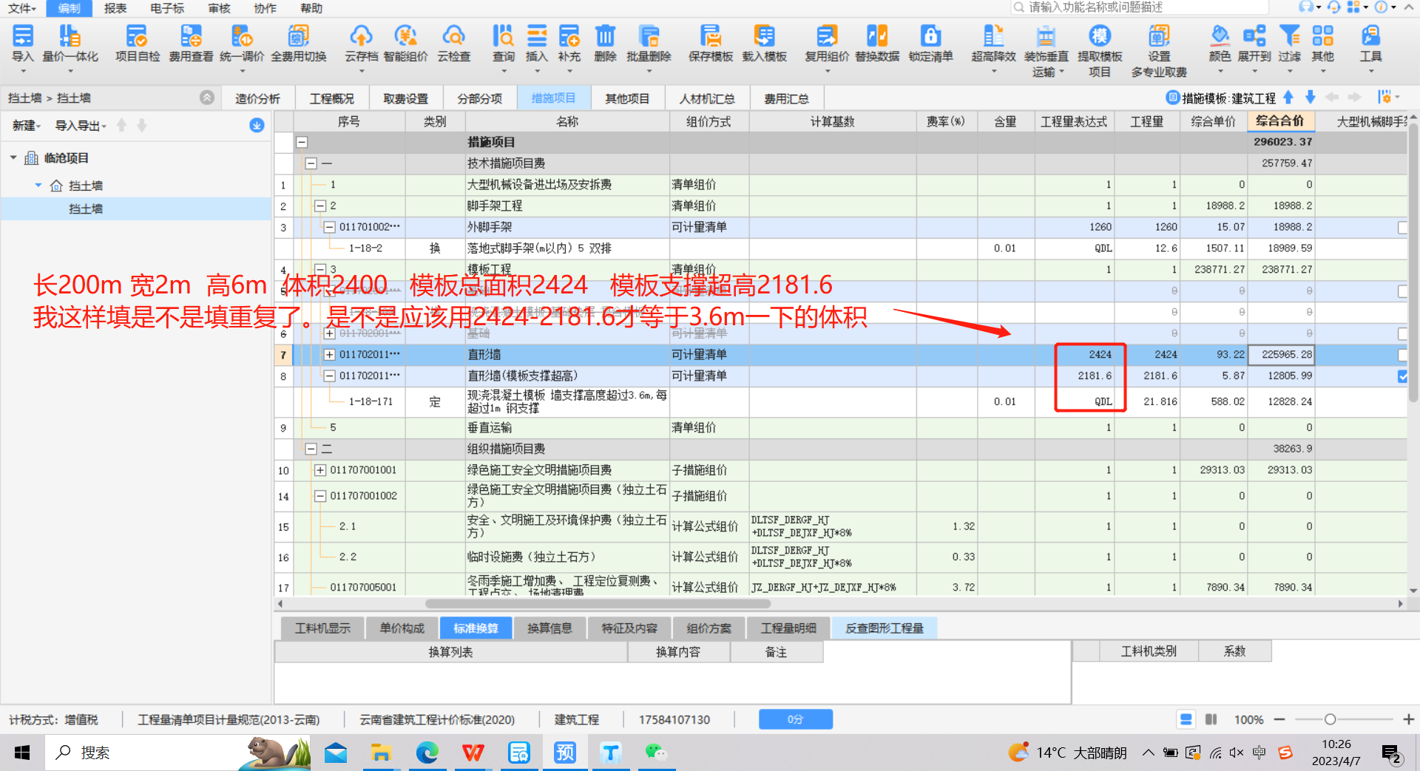Viewport: 1420px width, 771px height.
Task: Open the 导入导出 dropdown
Action: (81, 126)
